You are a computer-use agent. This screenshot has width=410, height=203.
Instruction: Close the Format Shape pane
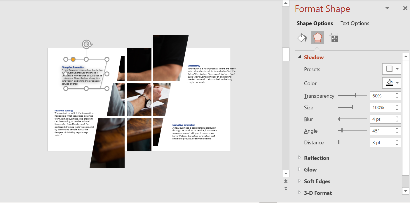pos(405,8)
